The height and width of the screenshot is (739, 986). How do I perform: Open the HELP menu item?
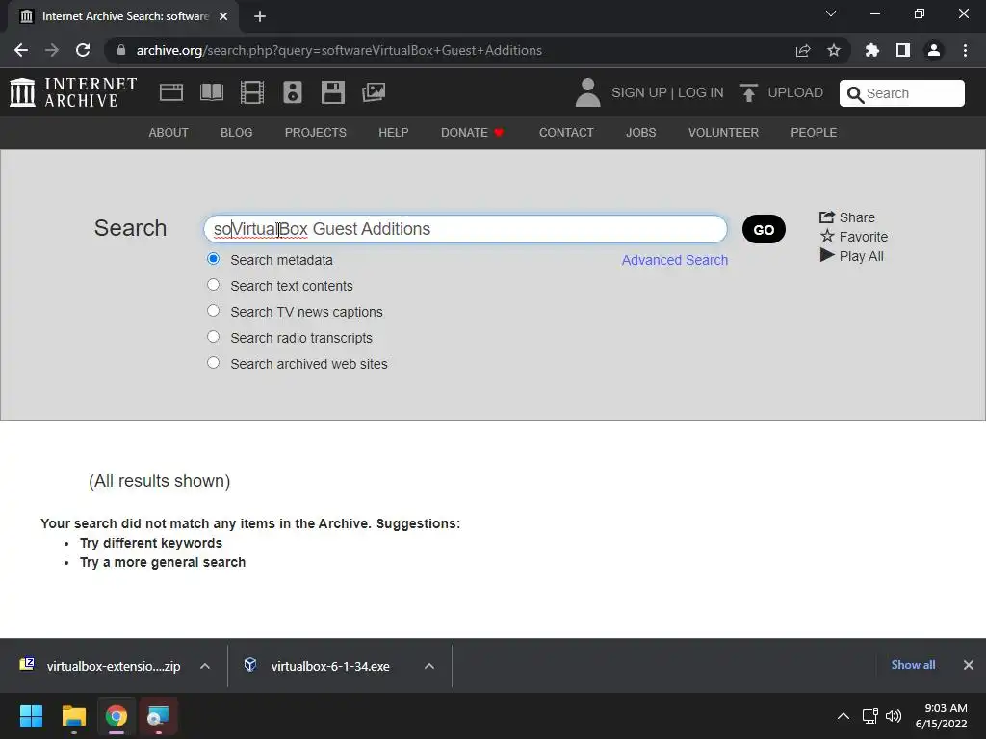pyautogui.click(x=394, y=133)
